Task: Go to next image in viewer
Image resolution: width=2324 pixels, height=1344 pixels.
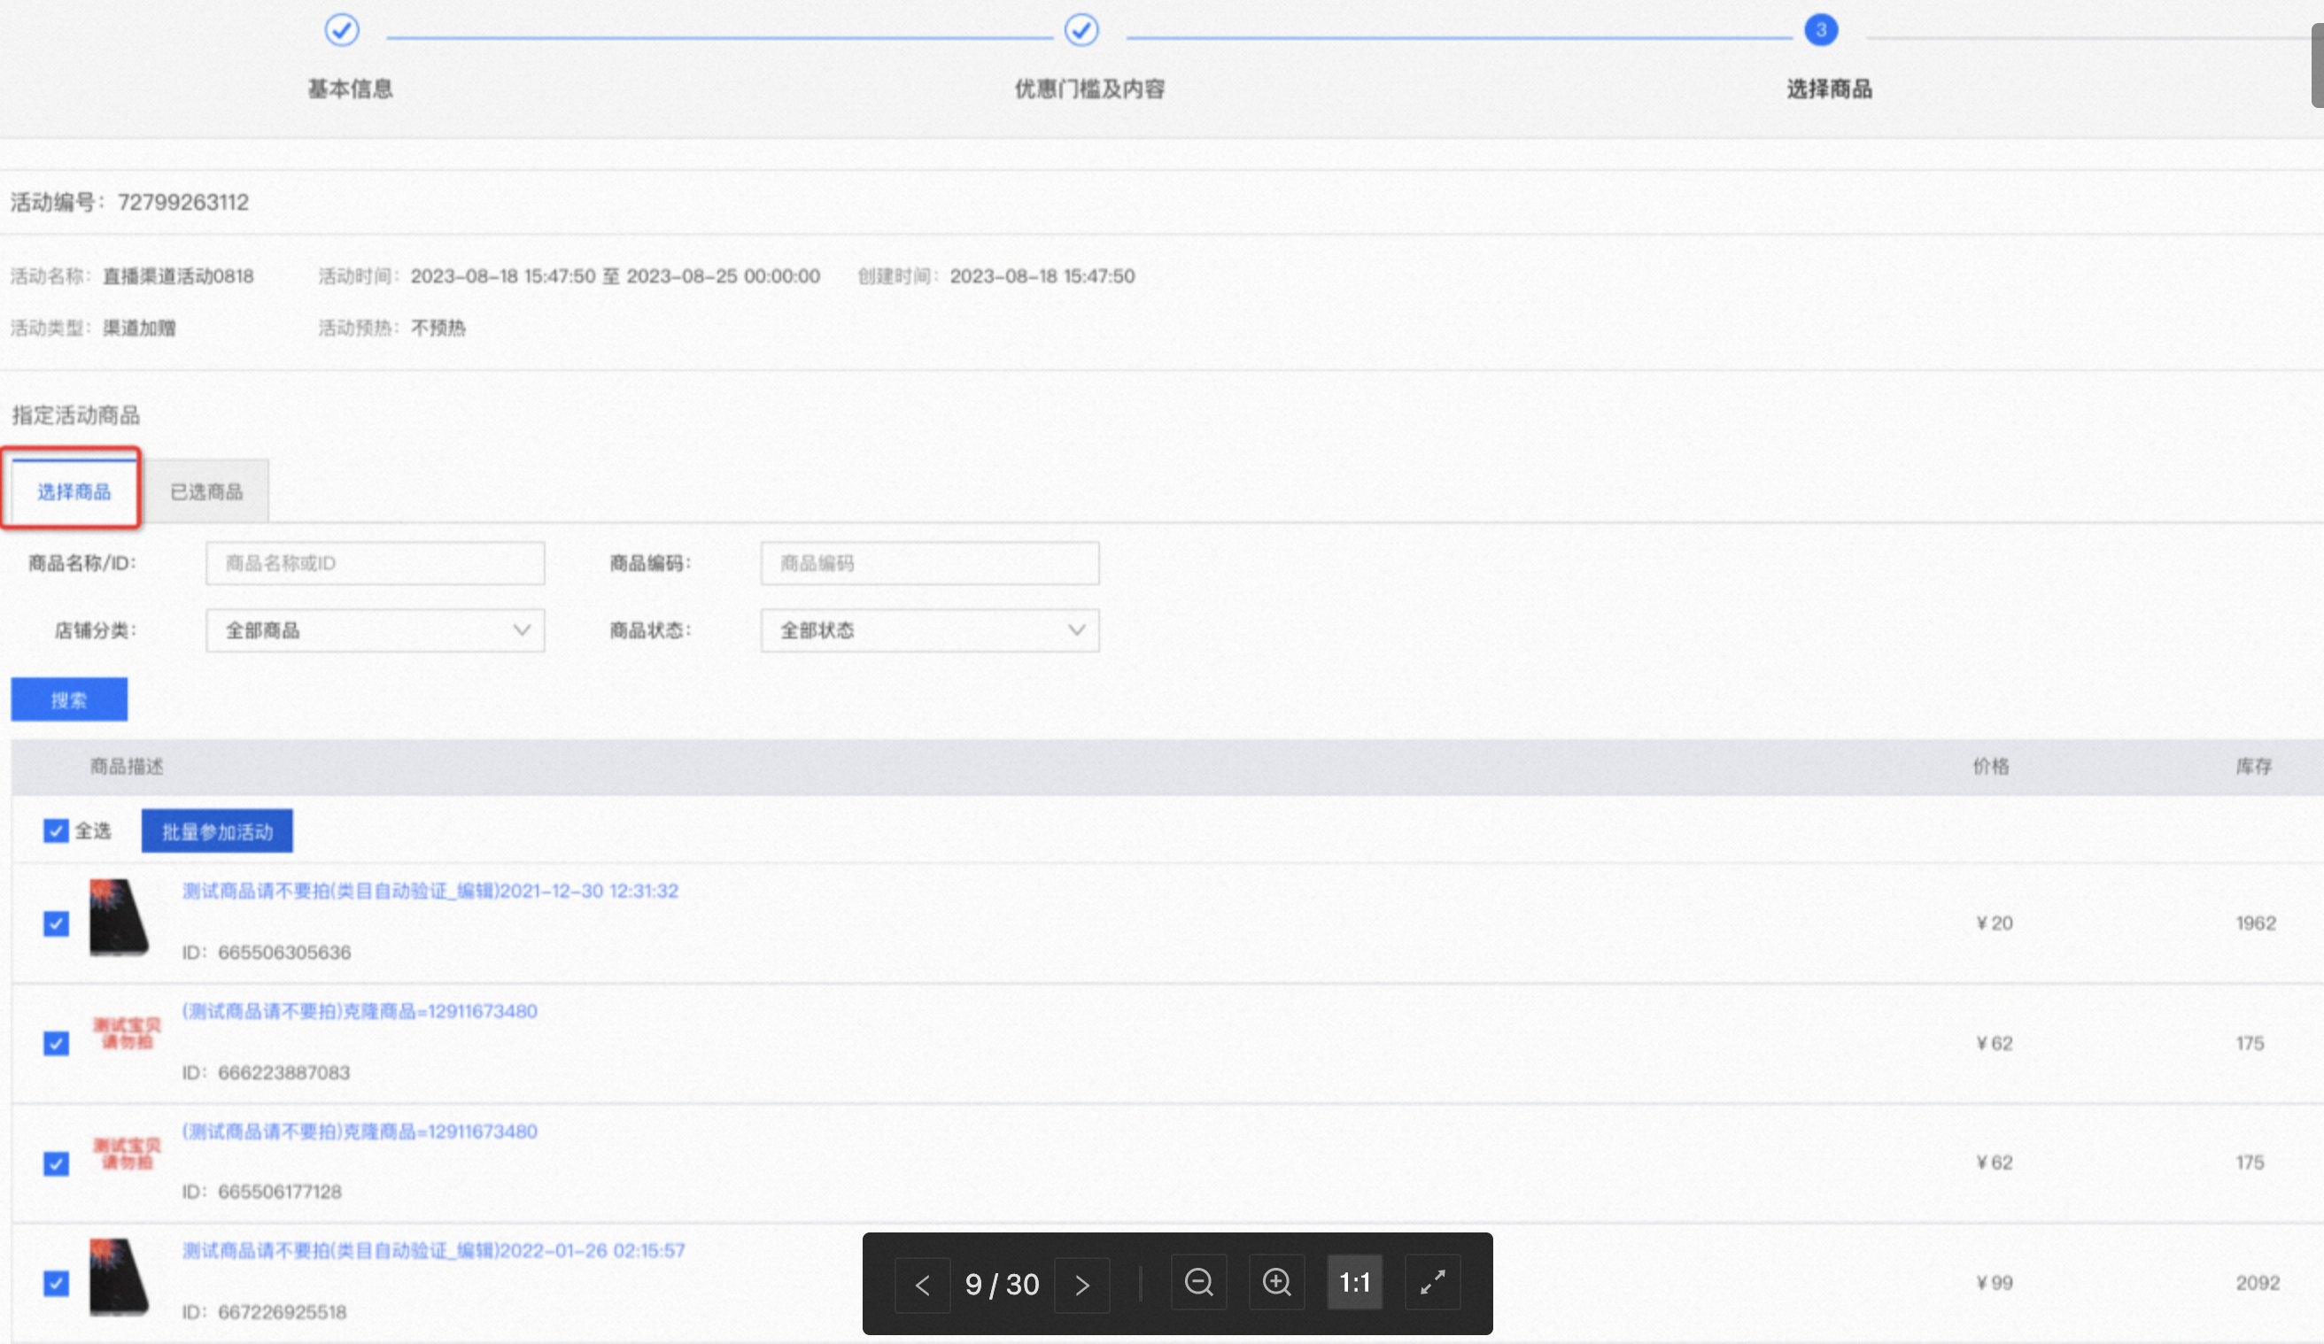Action: click(x=1081, y=1284)
